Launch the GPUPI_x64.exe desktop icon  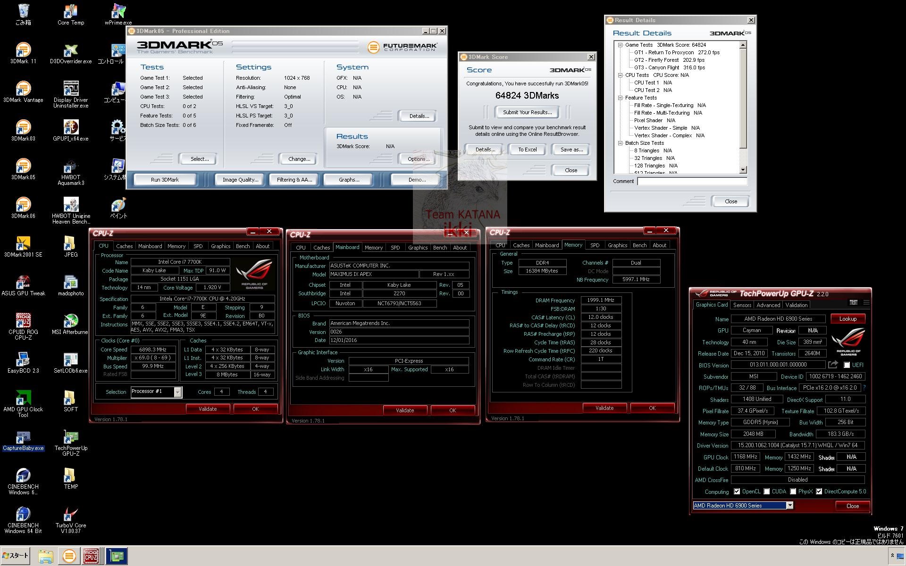[x=71, y=131]
